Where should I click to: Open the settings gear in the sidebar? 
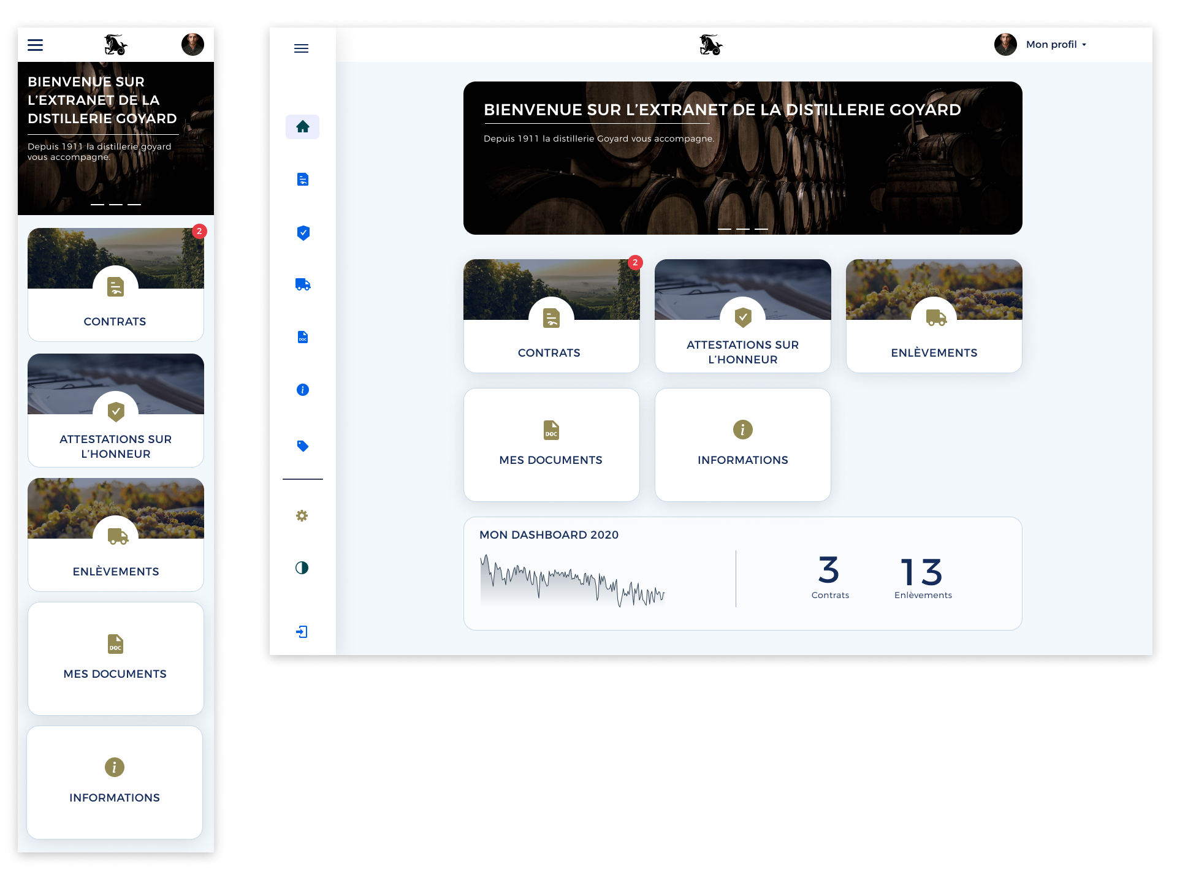click(302, 516)
